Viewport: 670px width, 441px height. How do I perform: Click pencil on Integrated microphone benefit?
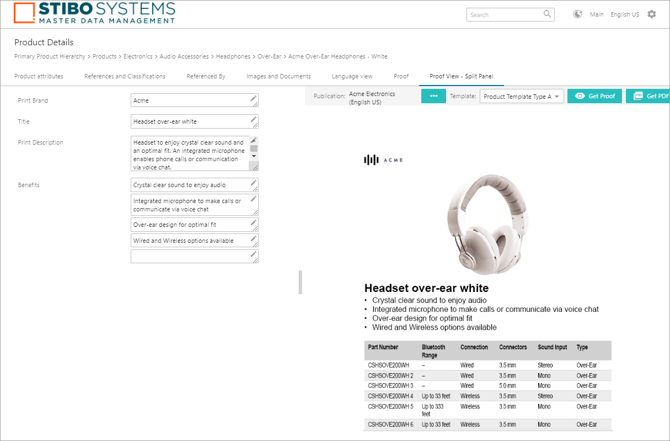[254, 198]
